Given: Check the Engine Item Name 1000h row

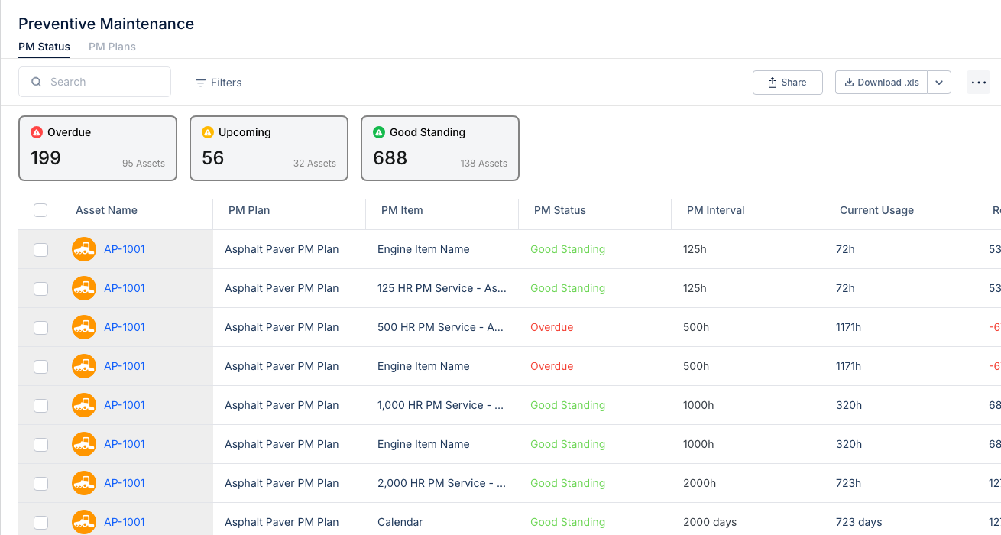Looking at the screenshot, I should (40, 444).
